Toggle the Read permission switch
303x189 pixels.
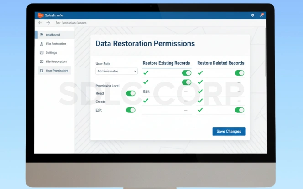point(131,93)
